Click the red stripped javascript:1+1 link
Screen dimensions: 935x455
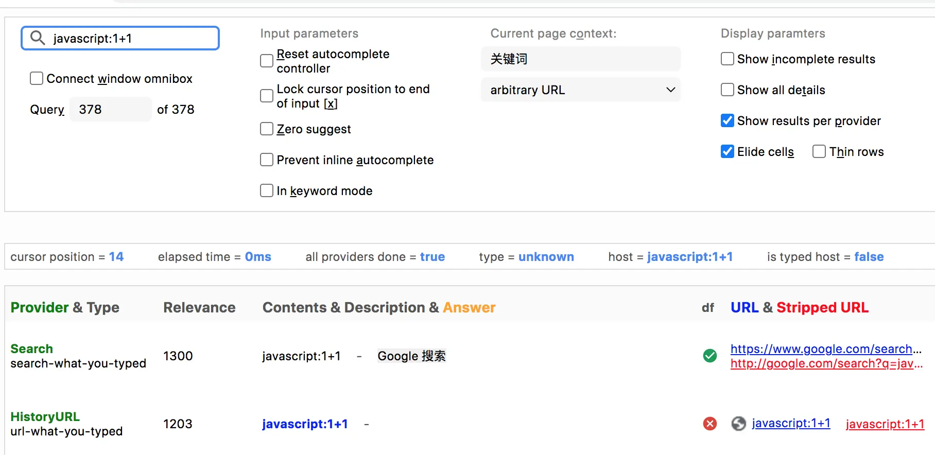[x=885, y=424]
